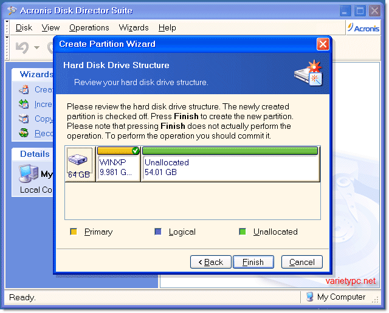Click the Increase free space sidebar icon
The height and width of the screenshot is (313, 389).
(x=24, y=104)
